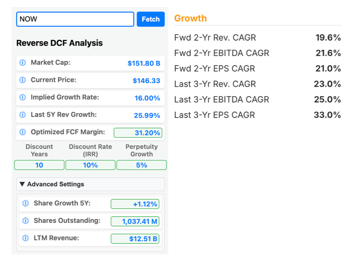The image size is (354, 259).
Task: Edit the Discount Rate IRR field
Action: [90, 165]
